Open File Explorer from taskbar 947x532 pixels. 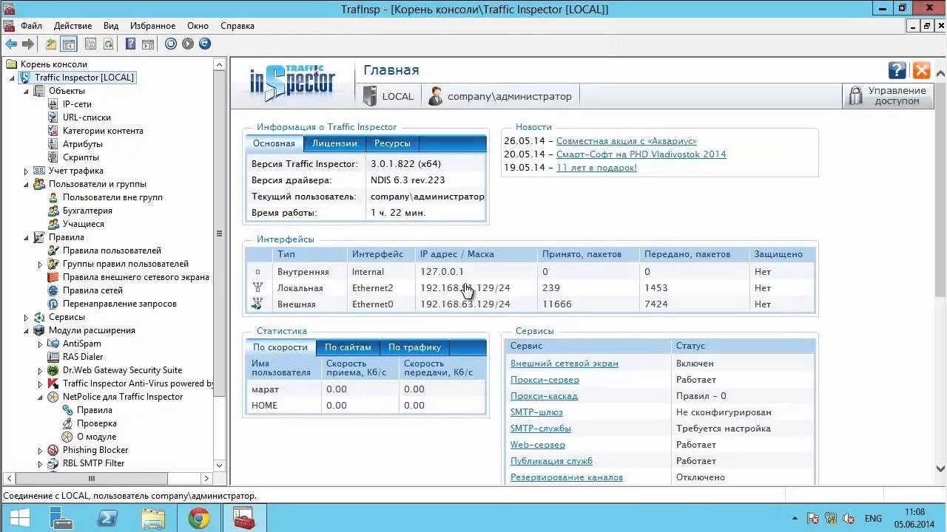[x=153, y=519]
